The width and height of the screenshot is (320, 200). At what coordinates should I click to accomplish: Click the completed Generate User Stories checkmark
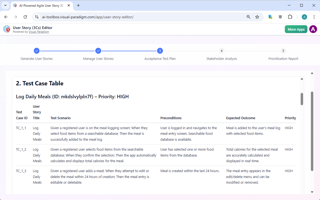(x=37, y=51)
